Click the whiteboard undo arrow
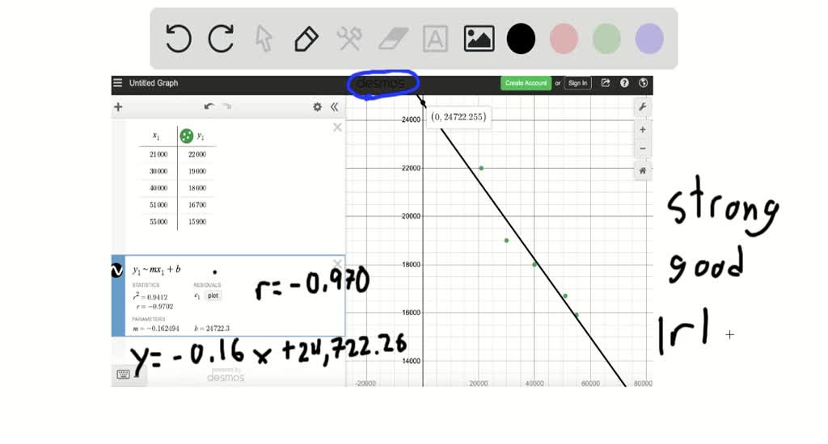The image size is (828, 444). (x=179, y=39)
